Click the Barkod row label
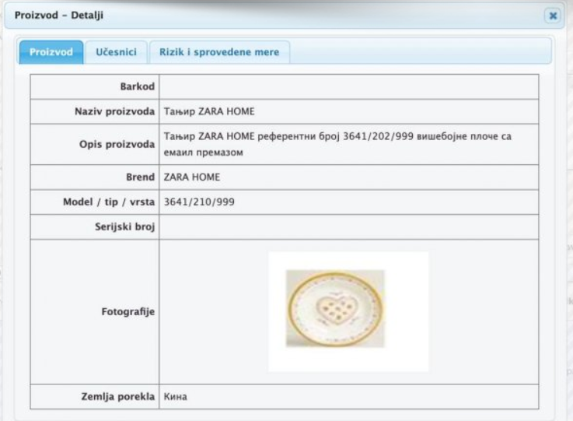 pyautogui.click(x=138, y=87)
